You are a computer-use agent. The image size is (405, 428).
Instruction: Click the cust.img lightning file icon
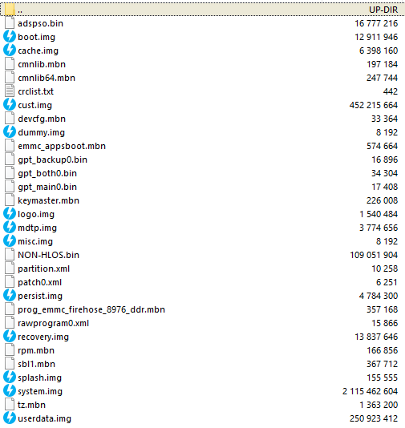tap(10, 104)
